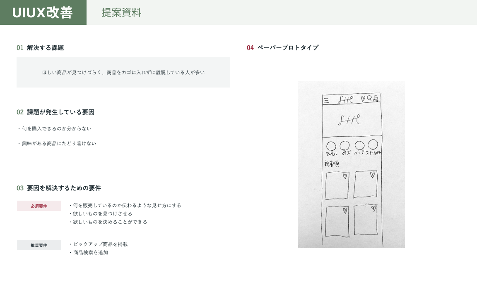Click the 推奨要件 label badge
This screenshot has height=289, width=477.
[39, 245]
